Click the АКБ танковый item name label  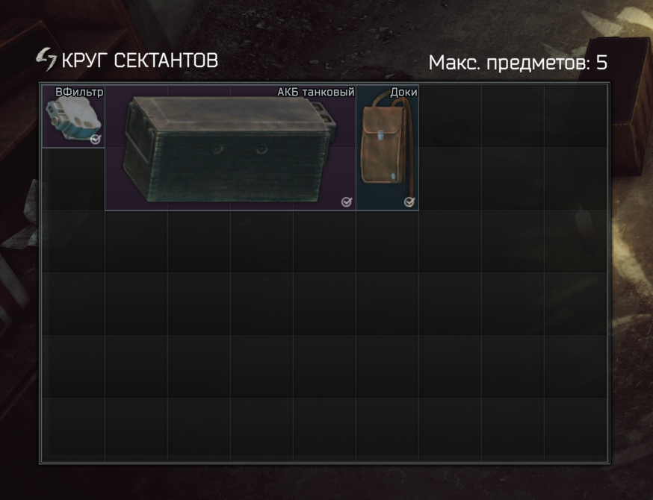point(316,92)
